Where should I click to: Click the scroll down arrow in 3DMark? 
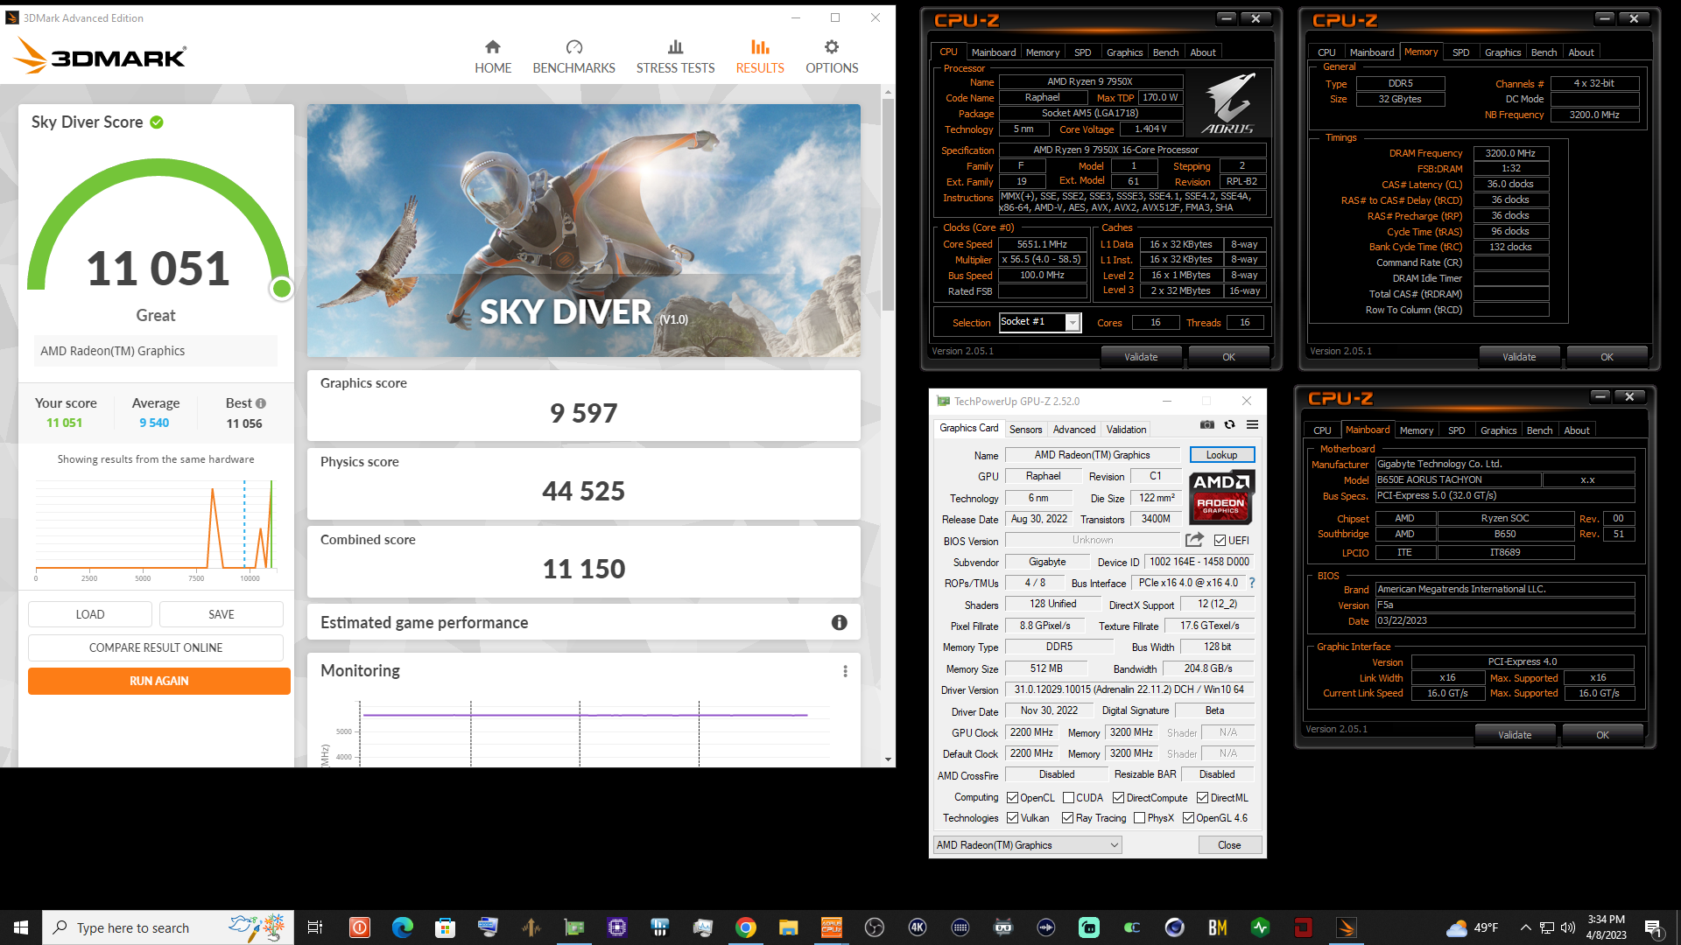(888, 759)
